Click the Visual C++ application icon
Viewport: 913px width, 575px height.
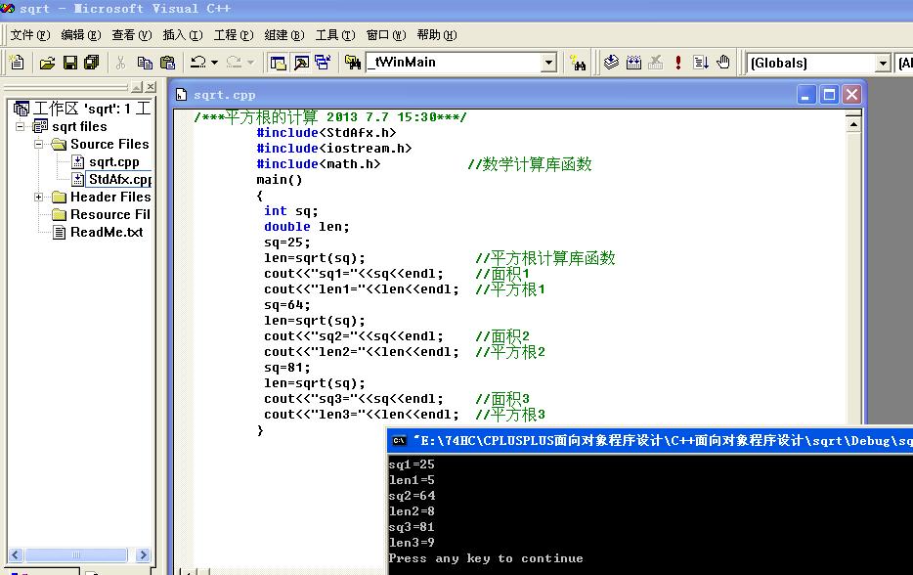tap(8, 9)
